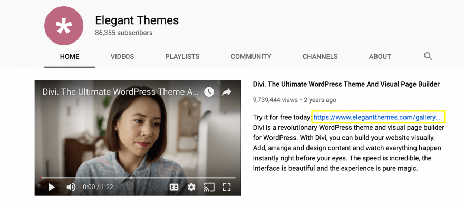Image resolution: width=464 pixels, height=207 pixels.
Task: Select the 9,739,444 views text
Action: point(275,100)
